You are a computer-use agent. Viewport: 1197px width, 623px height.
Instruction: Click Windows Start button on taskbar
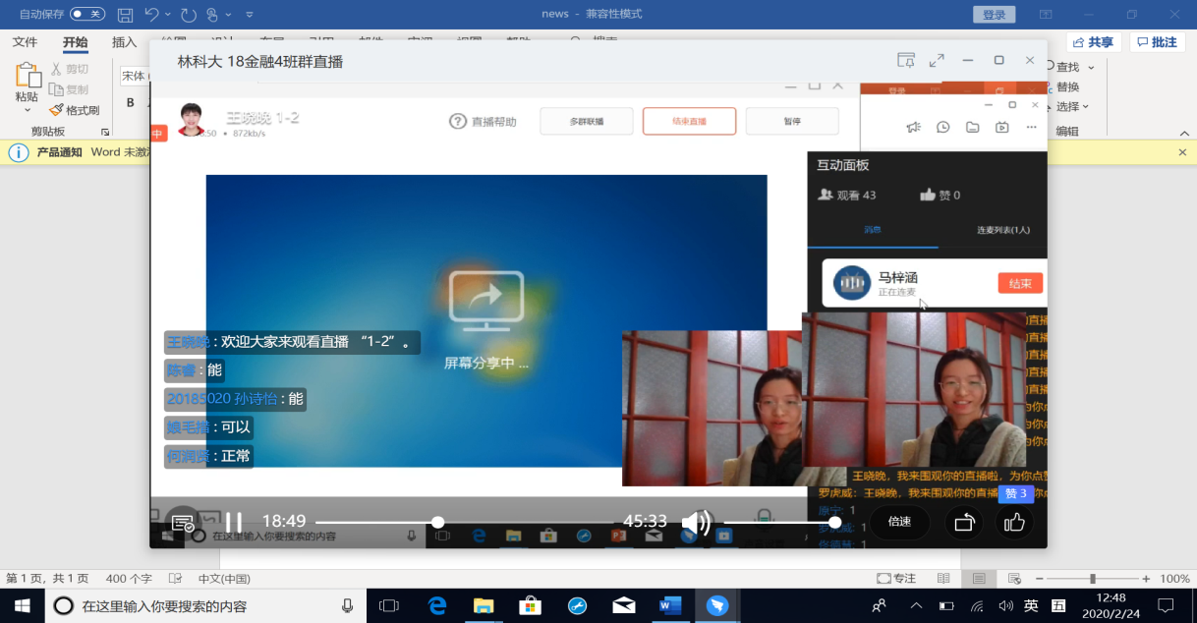21,605
